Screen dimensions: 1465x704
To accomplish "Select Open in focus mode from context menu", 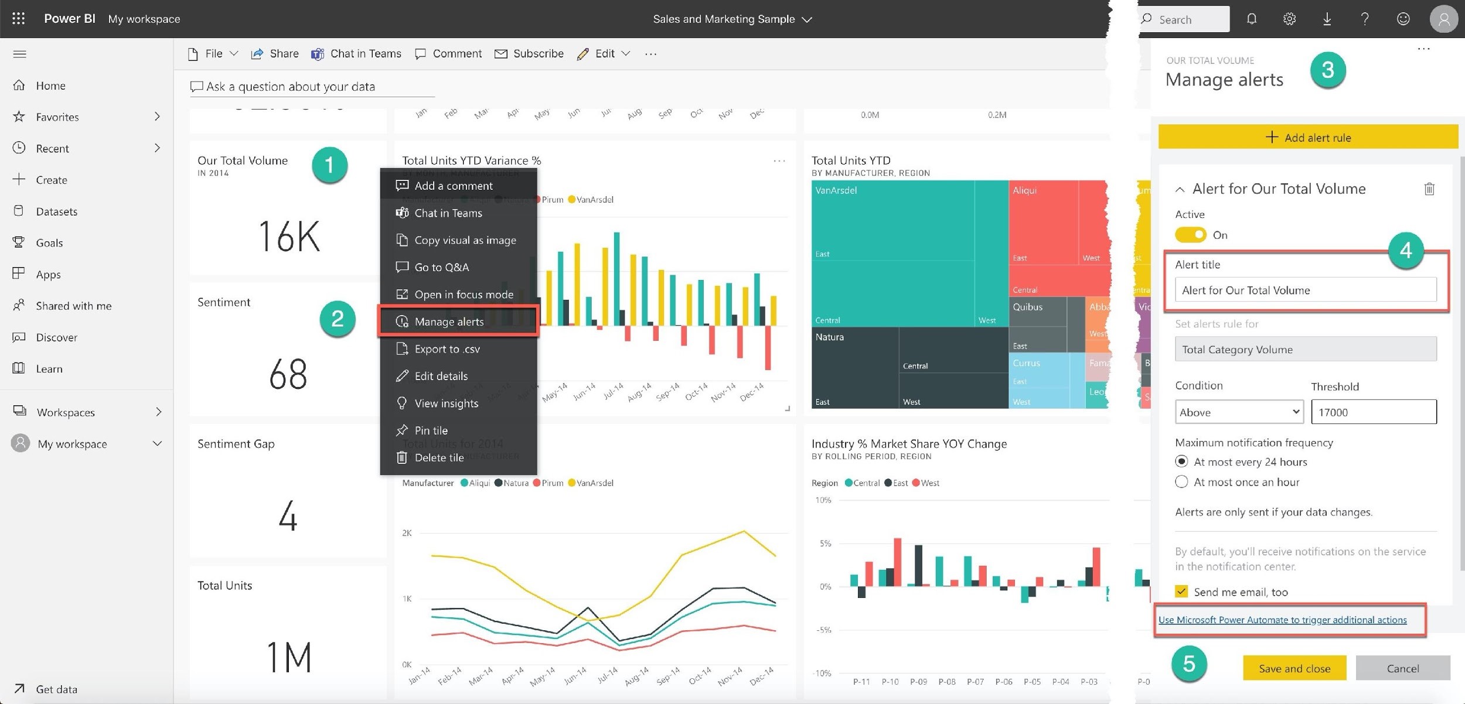I will (464, 293).
